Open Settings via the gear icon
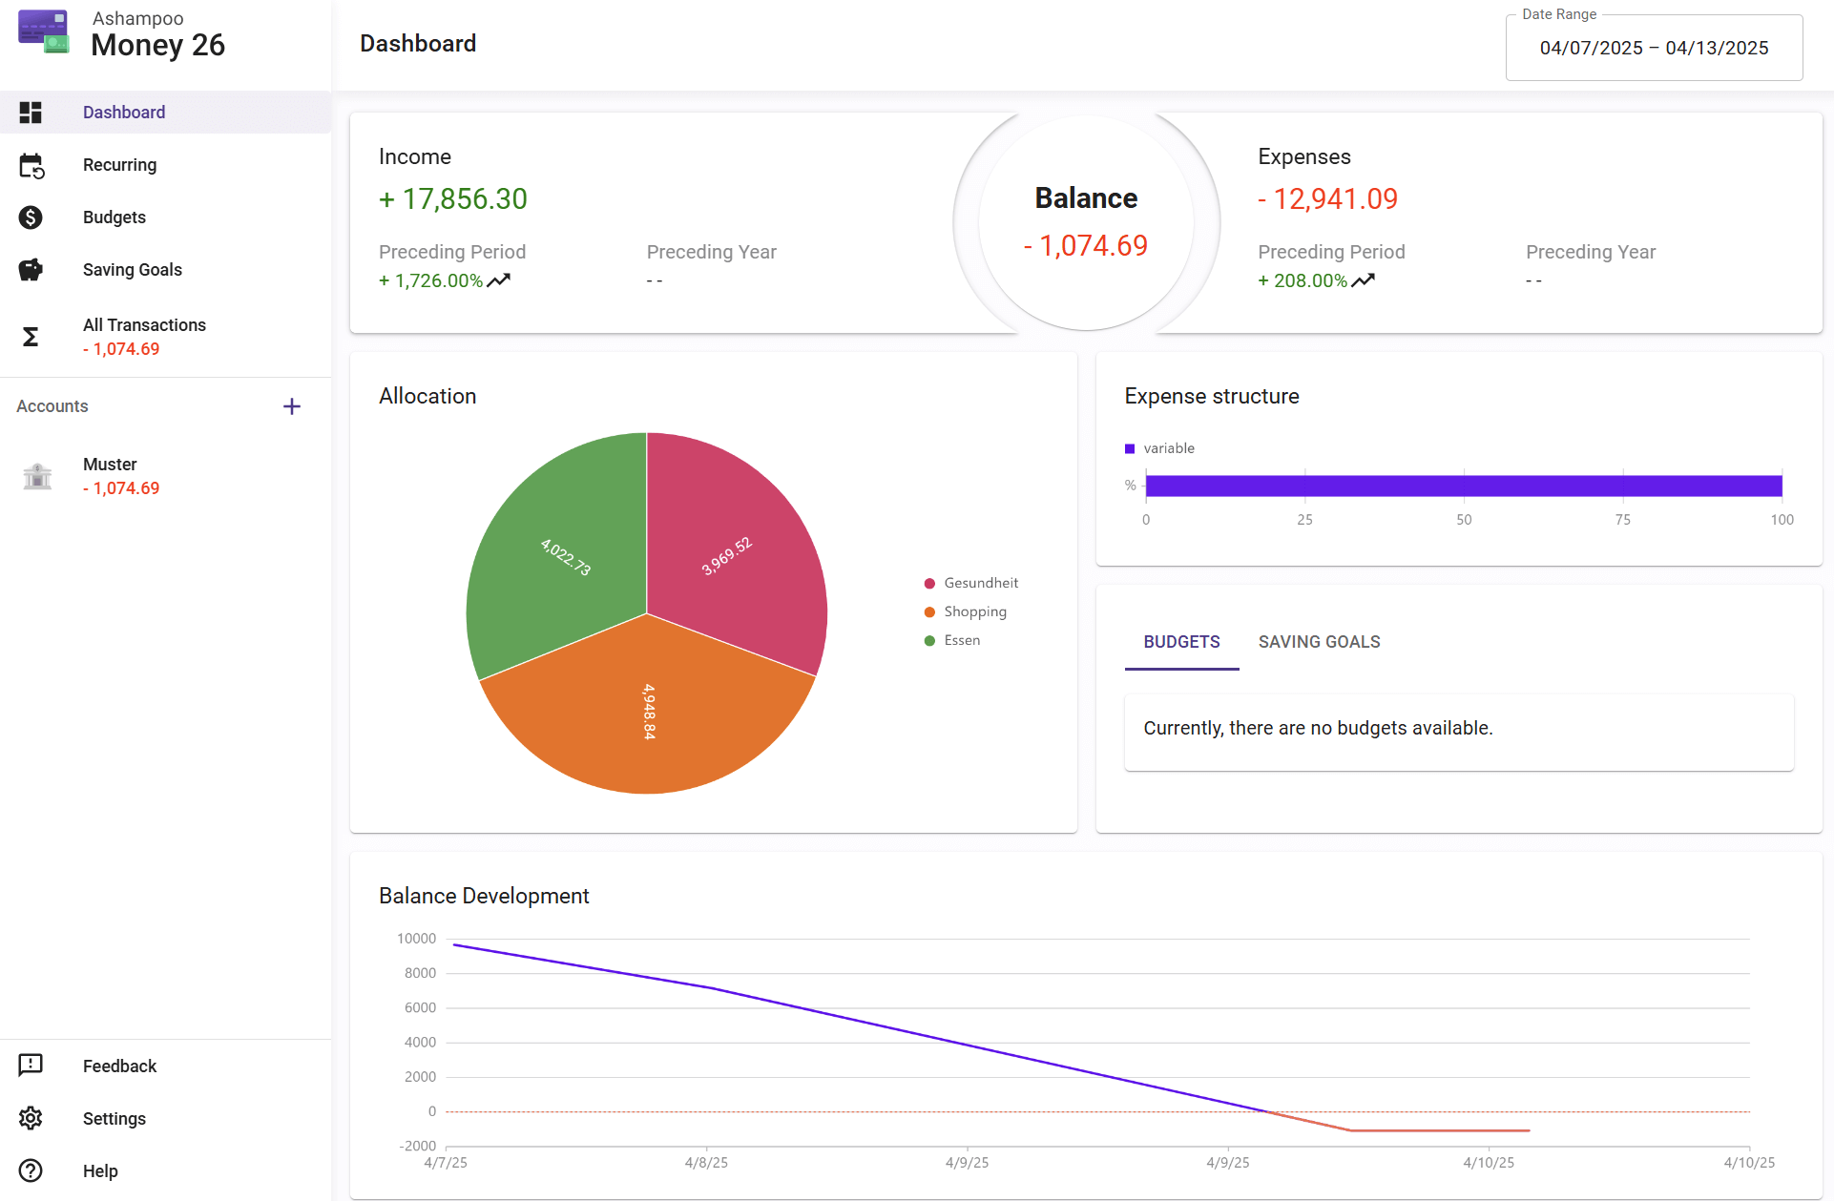1834x1201 pixels. click(x=31, y=1118)
